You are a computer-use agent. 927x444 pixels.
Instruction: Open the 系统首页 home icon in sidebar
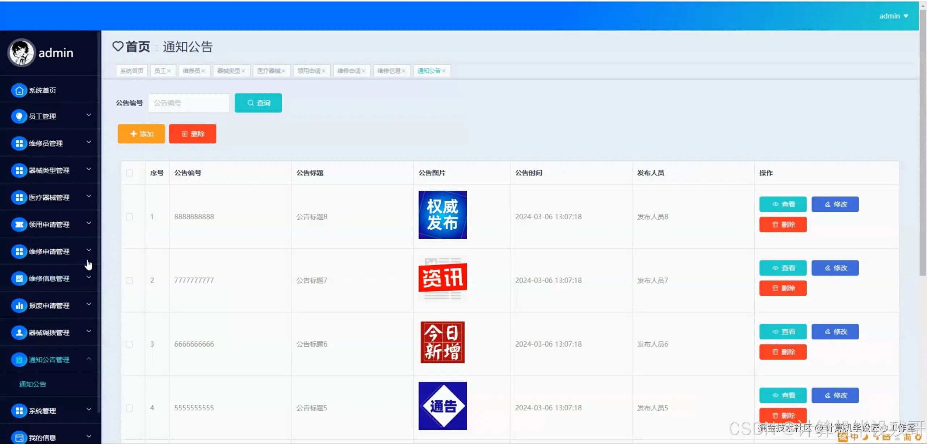(19, 90)
